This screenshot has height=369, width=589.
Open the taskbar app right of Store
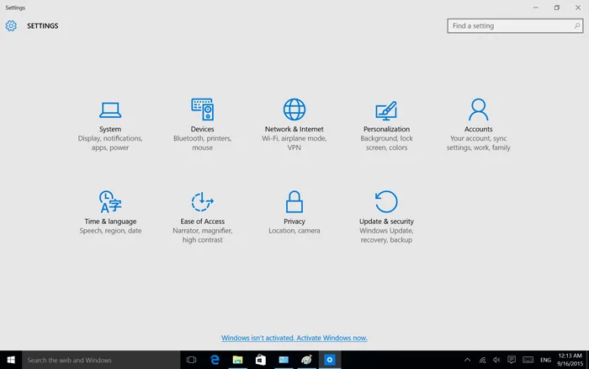(284, 360)
